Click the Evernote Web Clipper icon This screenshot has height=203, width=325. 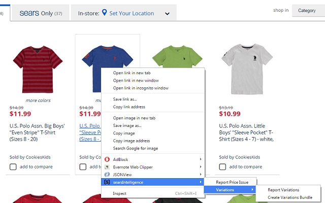(107, 166)
